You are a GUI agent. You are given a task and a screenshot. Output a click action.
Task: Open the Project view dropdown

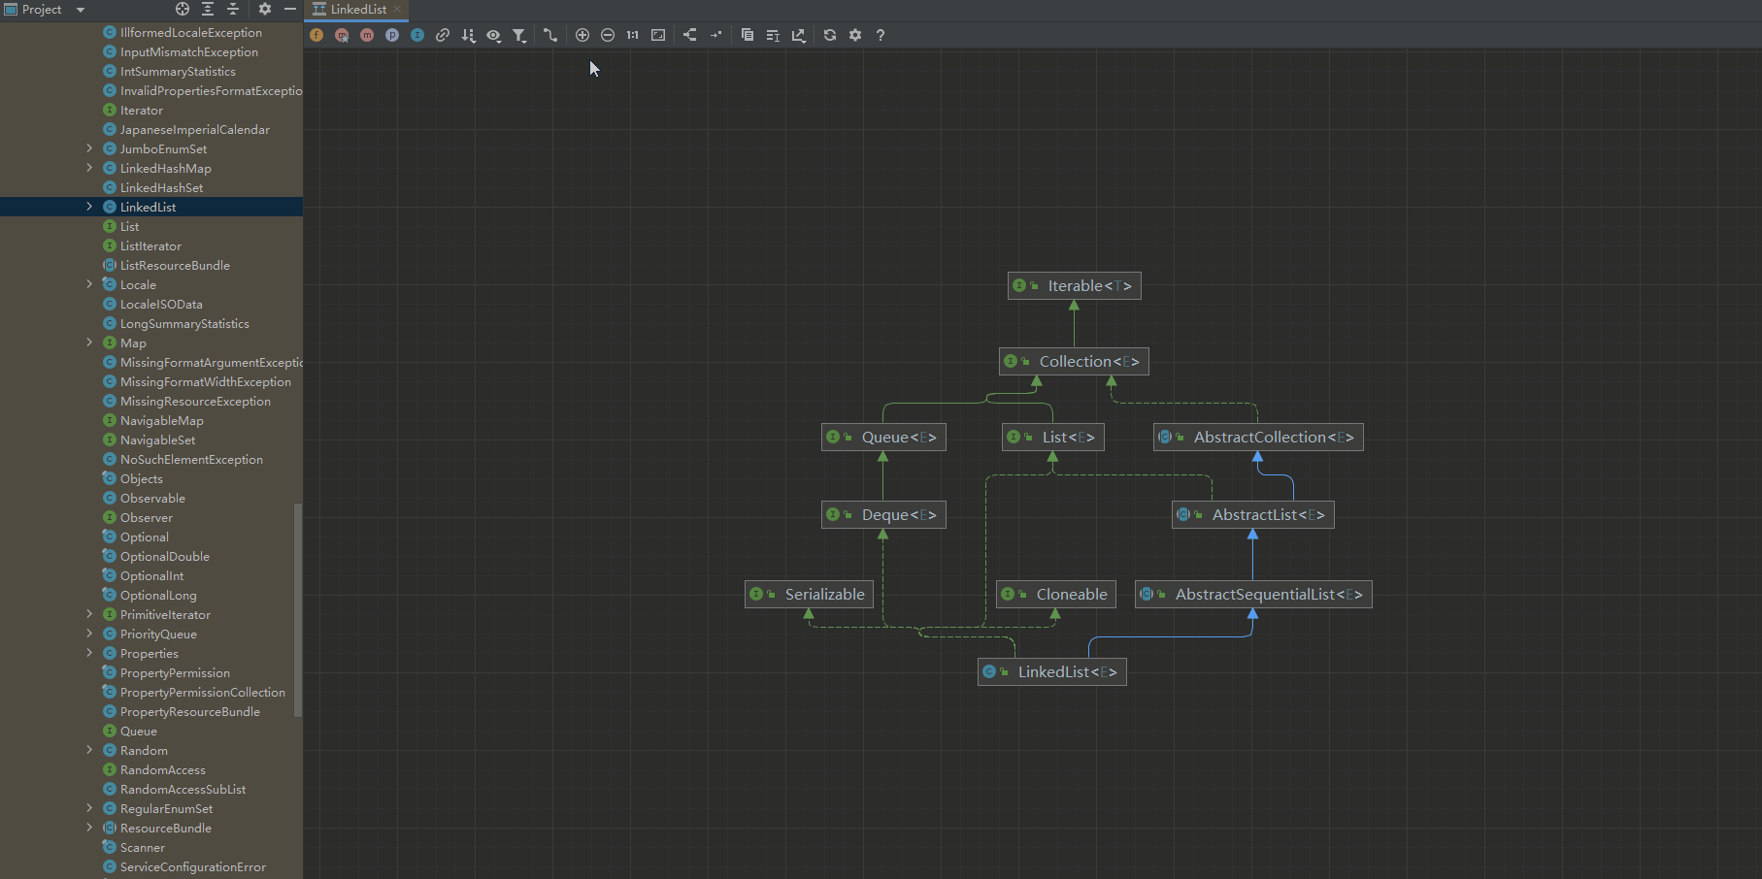[x=81, y=10]
